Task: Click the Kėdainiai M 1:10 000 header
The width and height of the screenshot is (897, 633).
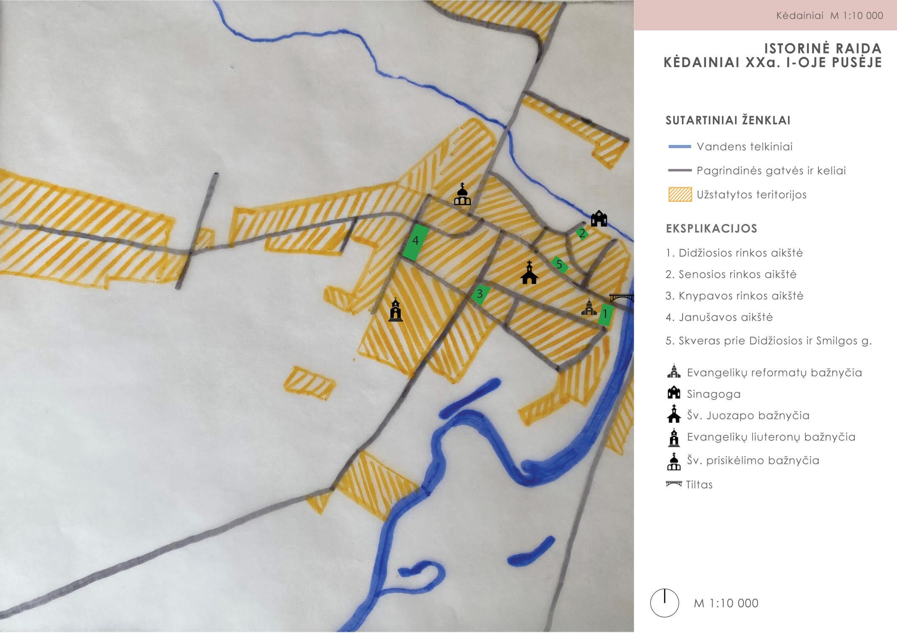Action: coord(829,16)
